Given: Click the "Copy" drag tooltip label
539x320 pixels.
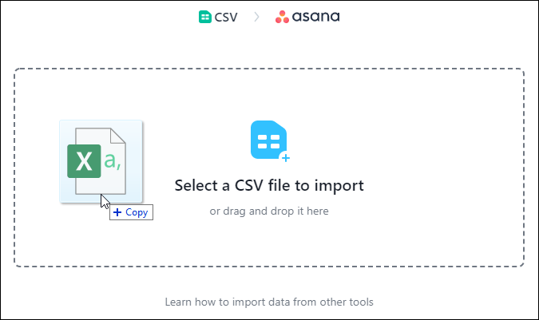Looking at the screenshot, I should click(137, 212).
